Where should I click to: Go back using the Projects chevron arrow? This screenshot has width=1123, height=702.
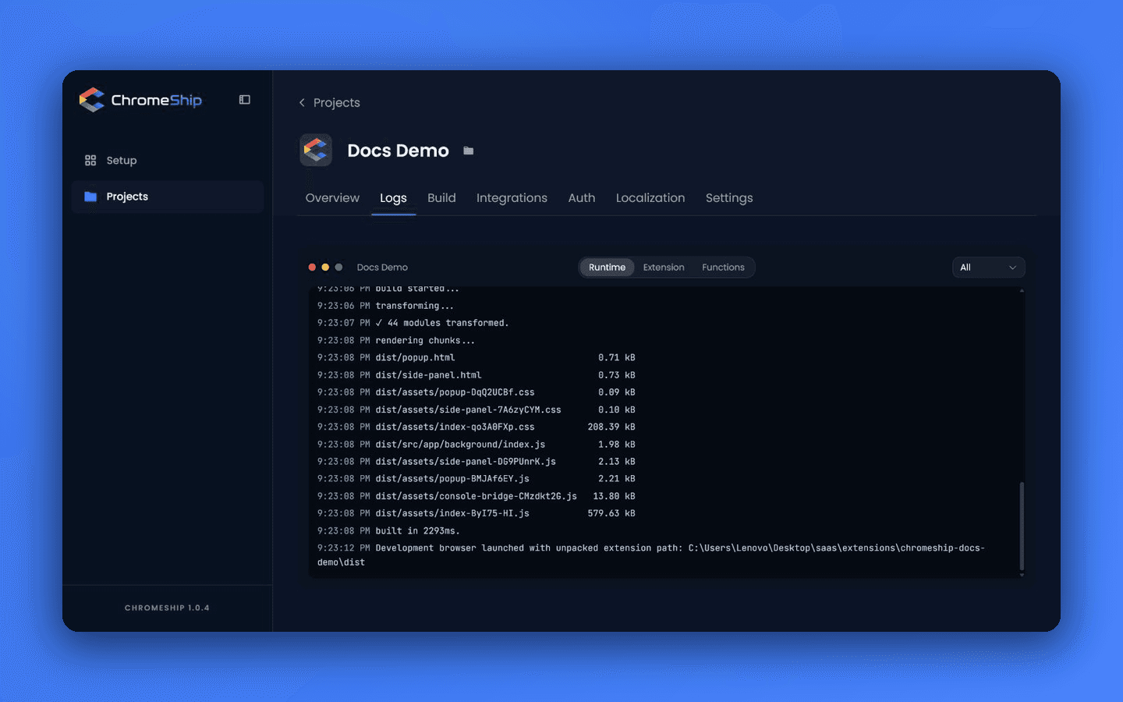click(x=303, y=103)
